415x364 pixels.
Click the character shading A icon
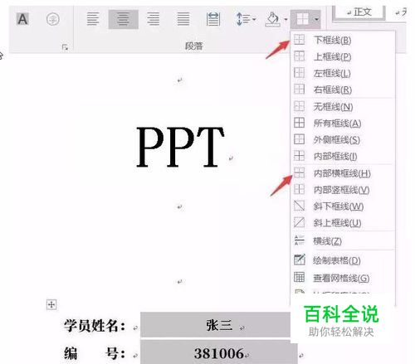click(x=22, y=19)
